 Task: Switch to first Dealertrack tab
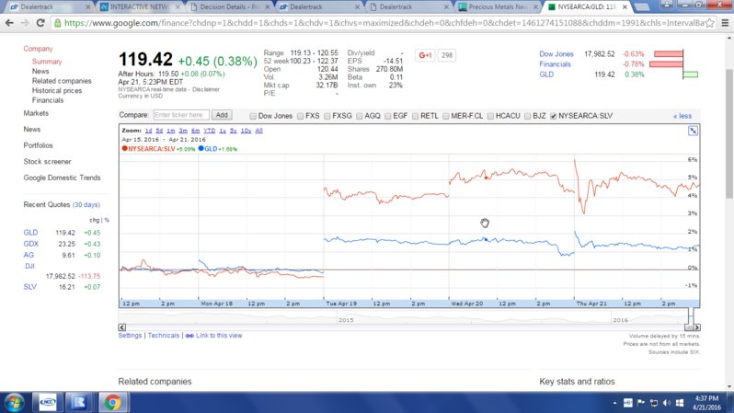48,7
